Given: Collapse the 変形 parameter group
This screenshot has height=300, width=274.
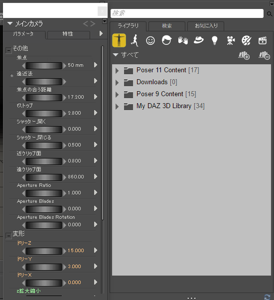Looking at the screenshot, I should point(8,236).
